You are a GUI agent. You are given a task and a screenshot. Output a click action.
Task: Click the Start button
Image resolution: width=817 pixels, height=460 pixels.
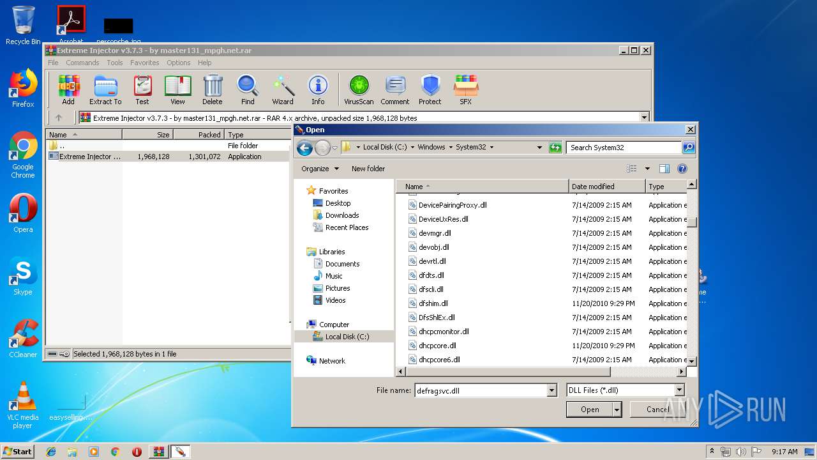click(18, 451)
